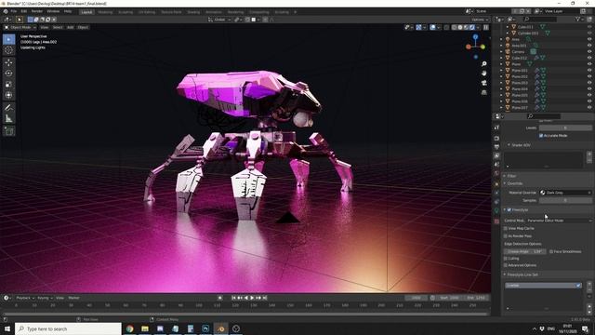Image resolution: width=595 pixels, height=335 pixels.
Task: Open the Edit menu
Action: [x=24, y=11]
